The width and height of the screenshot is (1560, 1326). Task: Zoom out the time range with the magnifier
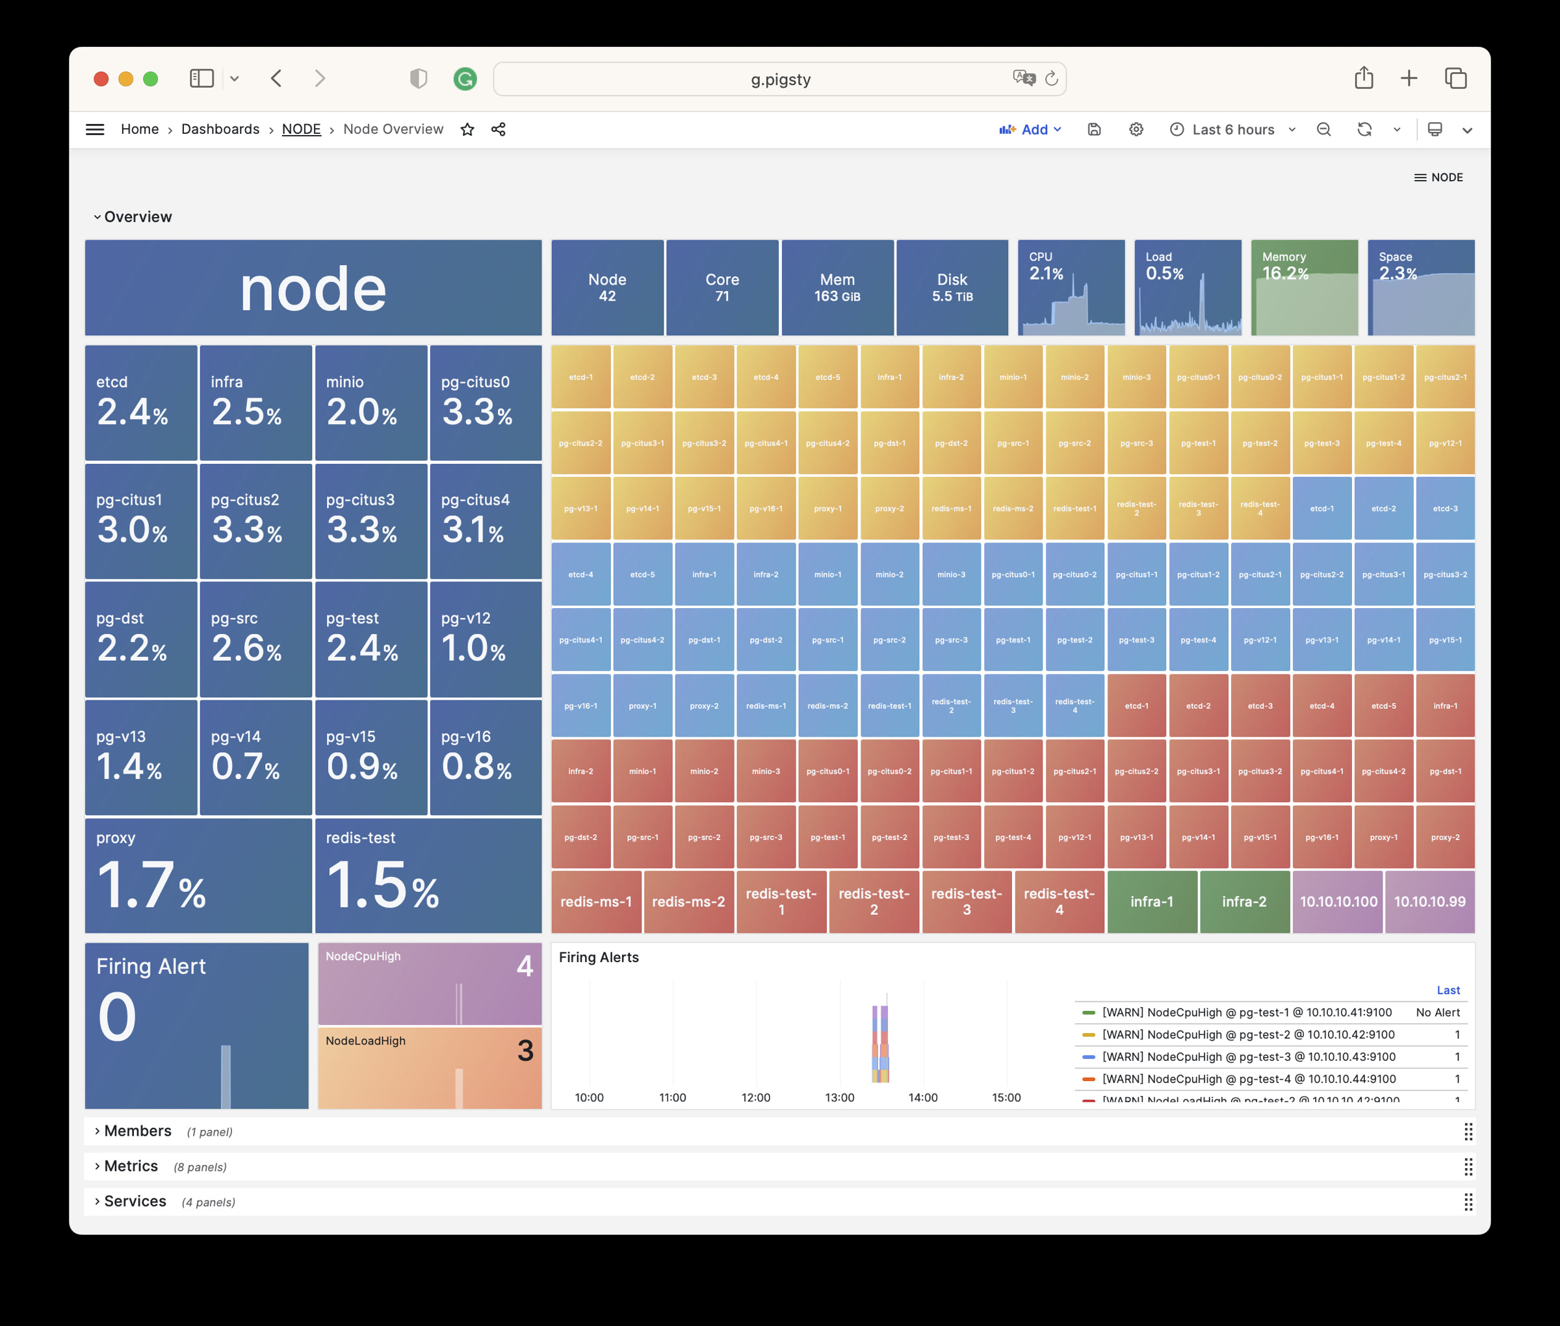(x=1324, y=129)
